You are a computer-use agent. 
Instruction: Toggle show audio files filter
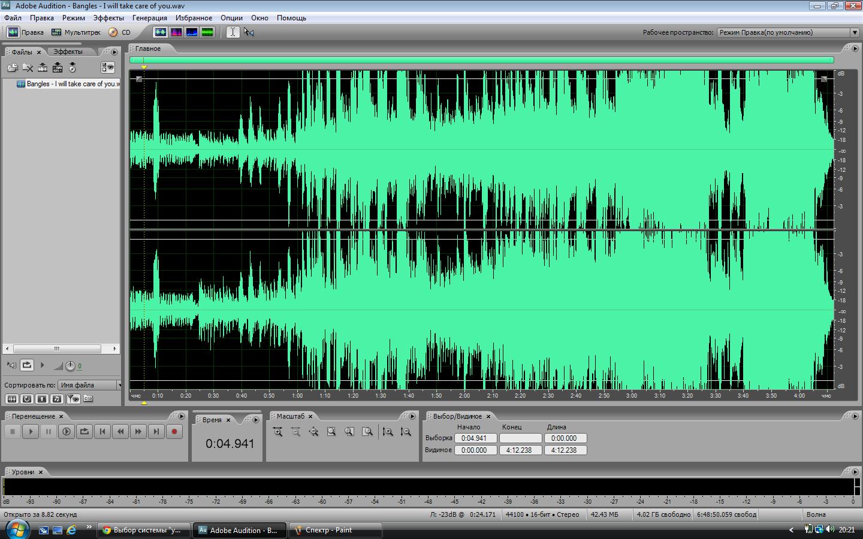[11, 399]
